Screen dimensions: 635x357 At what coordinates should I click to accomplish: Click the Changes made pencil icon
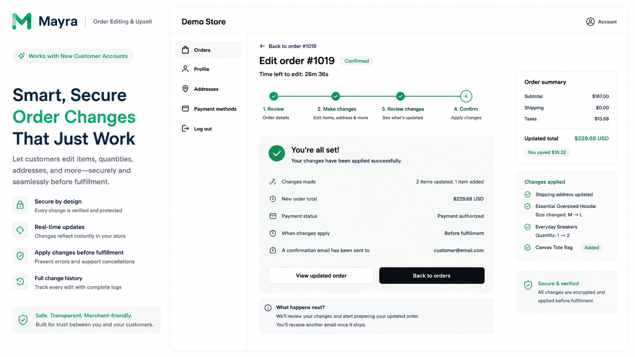(273, 182)
